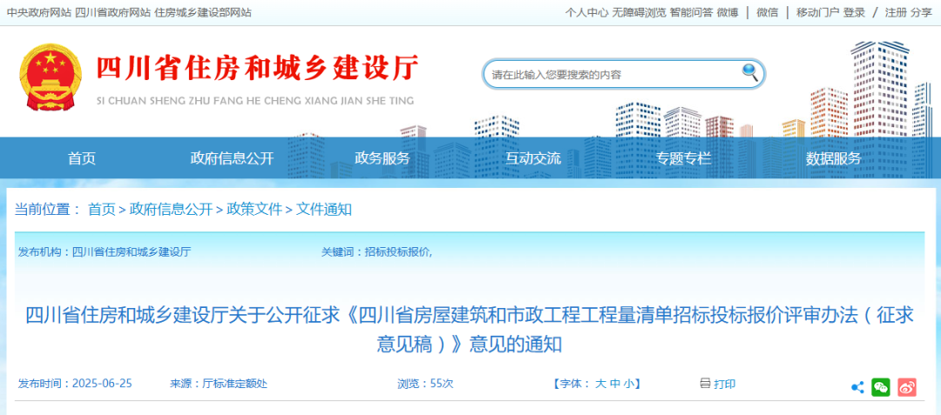Click the 注册 link
This screenshot has height=415, width=941.
896,12
